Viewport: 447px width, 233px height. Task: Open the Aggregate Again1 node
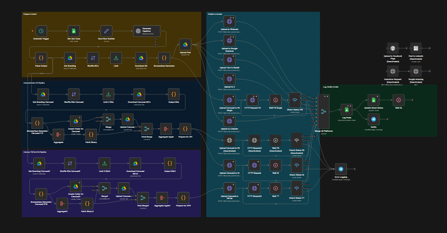pos(162,198)
